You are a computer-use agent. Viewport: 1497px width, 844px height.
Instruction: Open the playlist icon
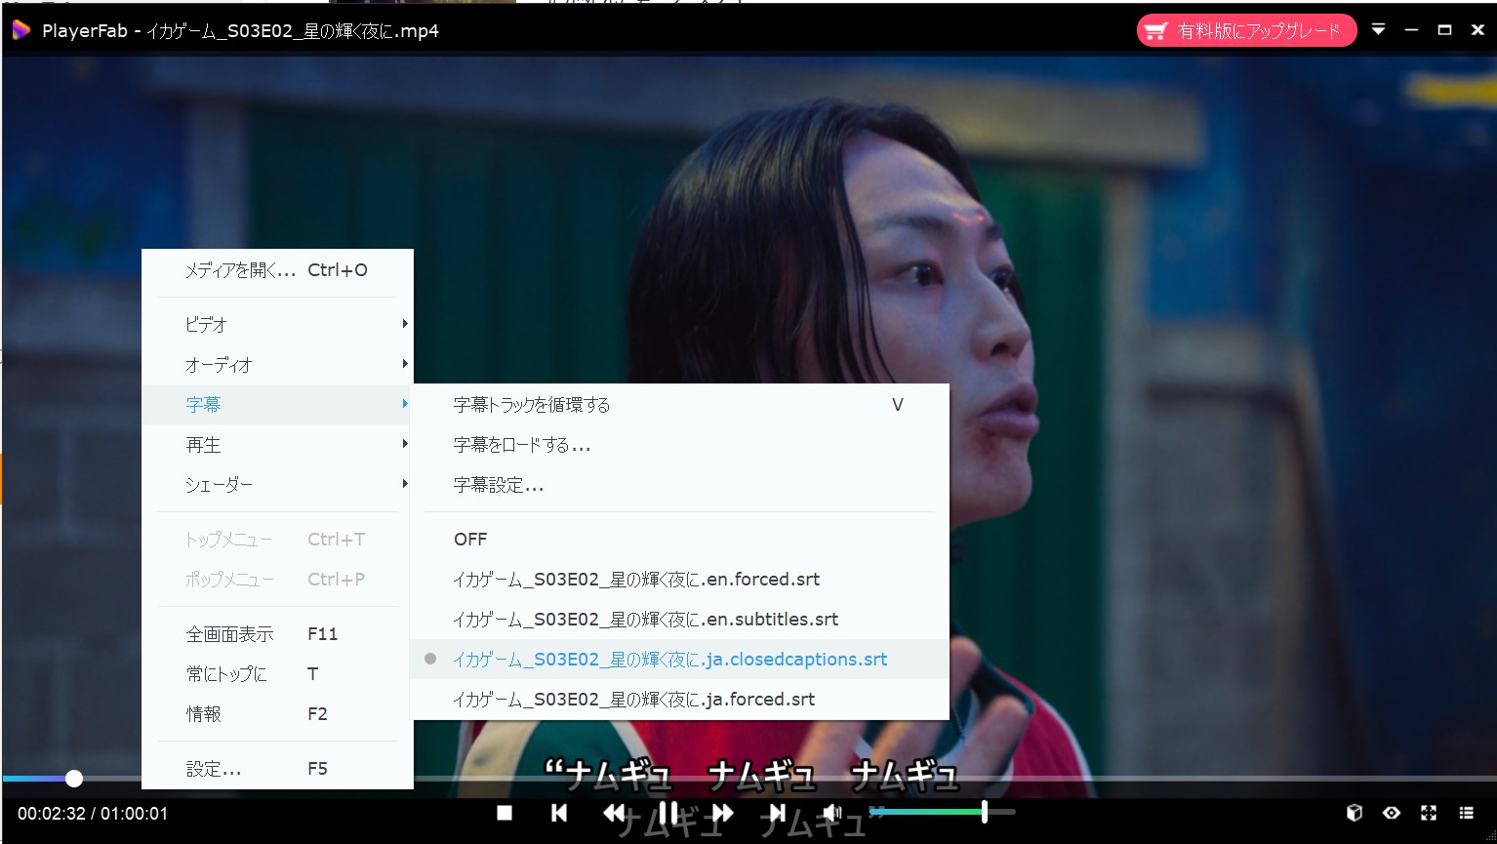point(1466,813)
